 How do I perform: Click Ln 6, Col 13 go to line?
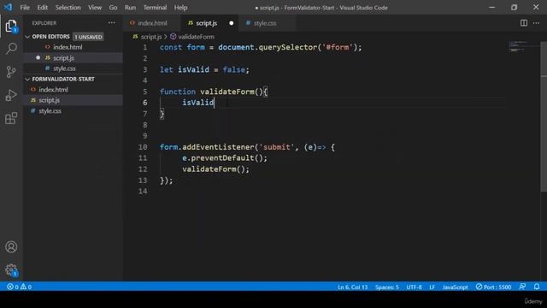tap(352, 287)
